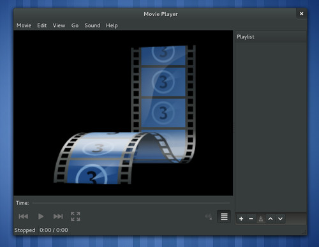
Task: Add a file with the plus icon
Action: 241,219
